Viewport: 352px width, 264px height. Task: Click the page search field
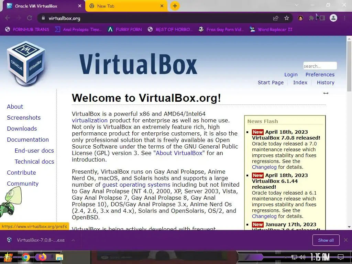[x=320, y=66]
